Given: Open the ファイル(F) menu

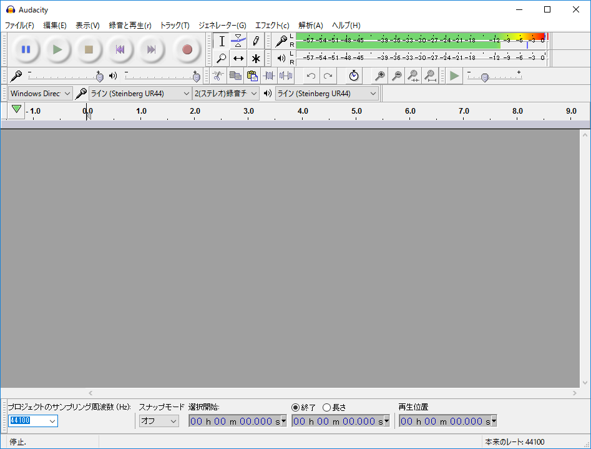Looking at the screenshot, I should click(18, 26).
